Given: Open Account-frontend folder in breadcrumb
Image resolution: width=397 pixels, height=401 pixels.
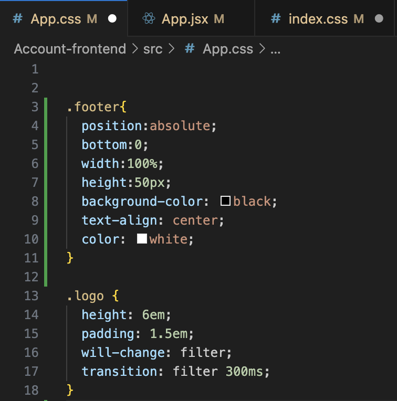Looking at the screenshot, I should click(70, 49).
